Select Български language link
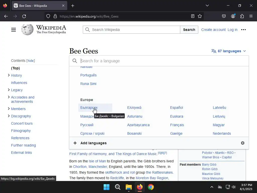Image resolution: width=257 pixels, height=193 pixels. (x=89, y=108)
